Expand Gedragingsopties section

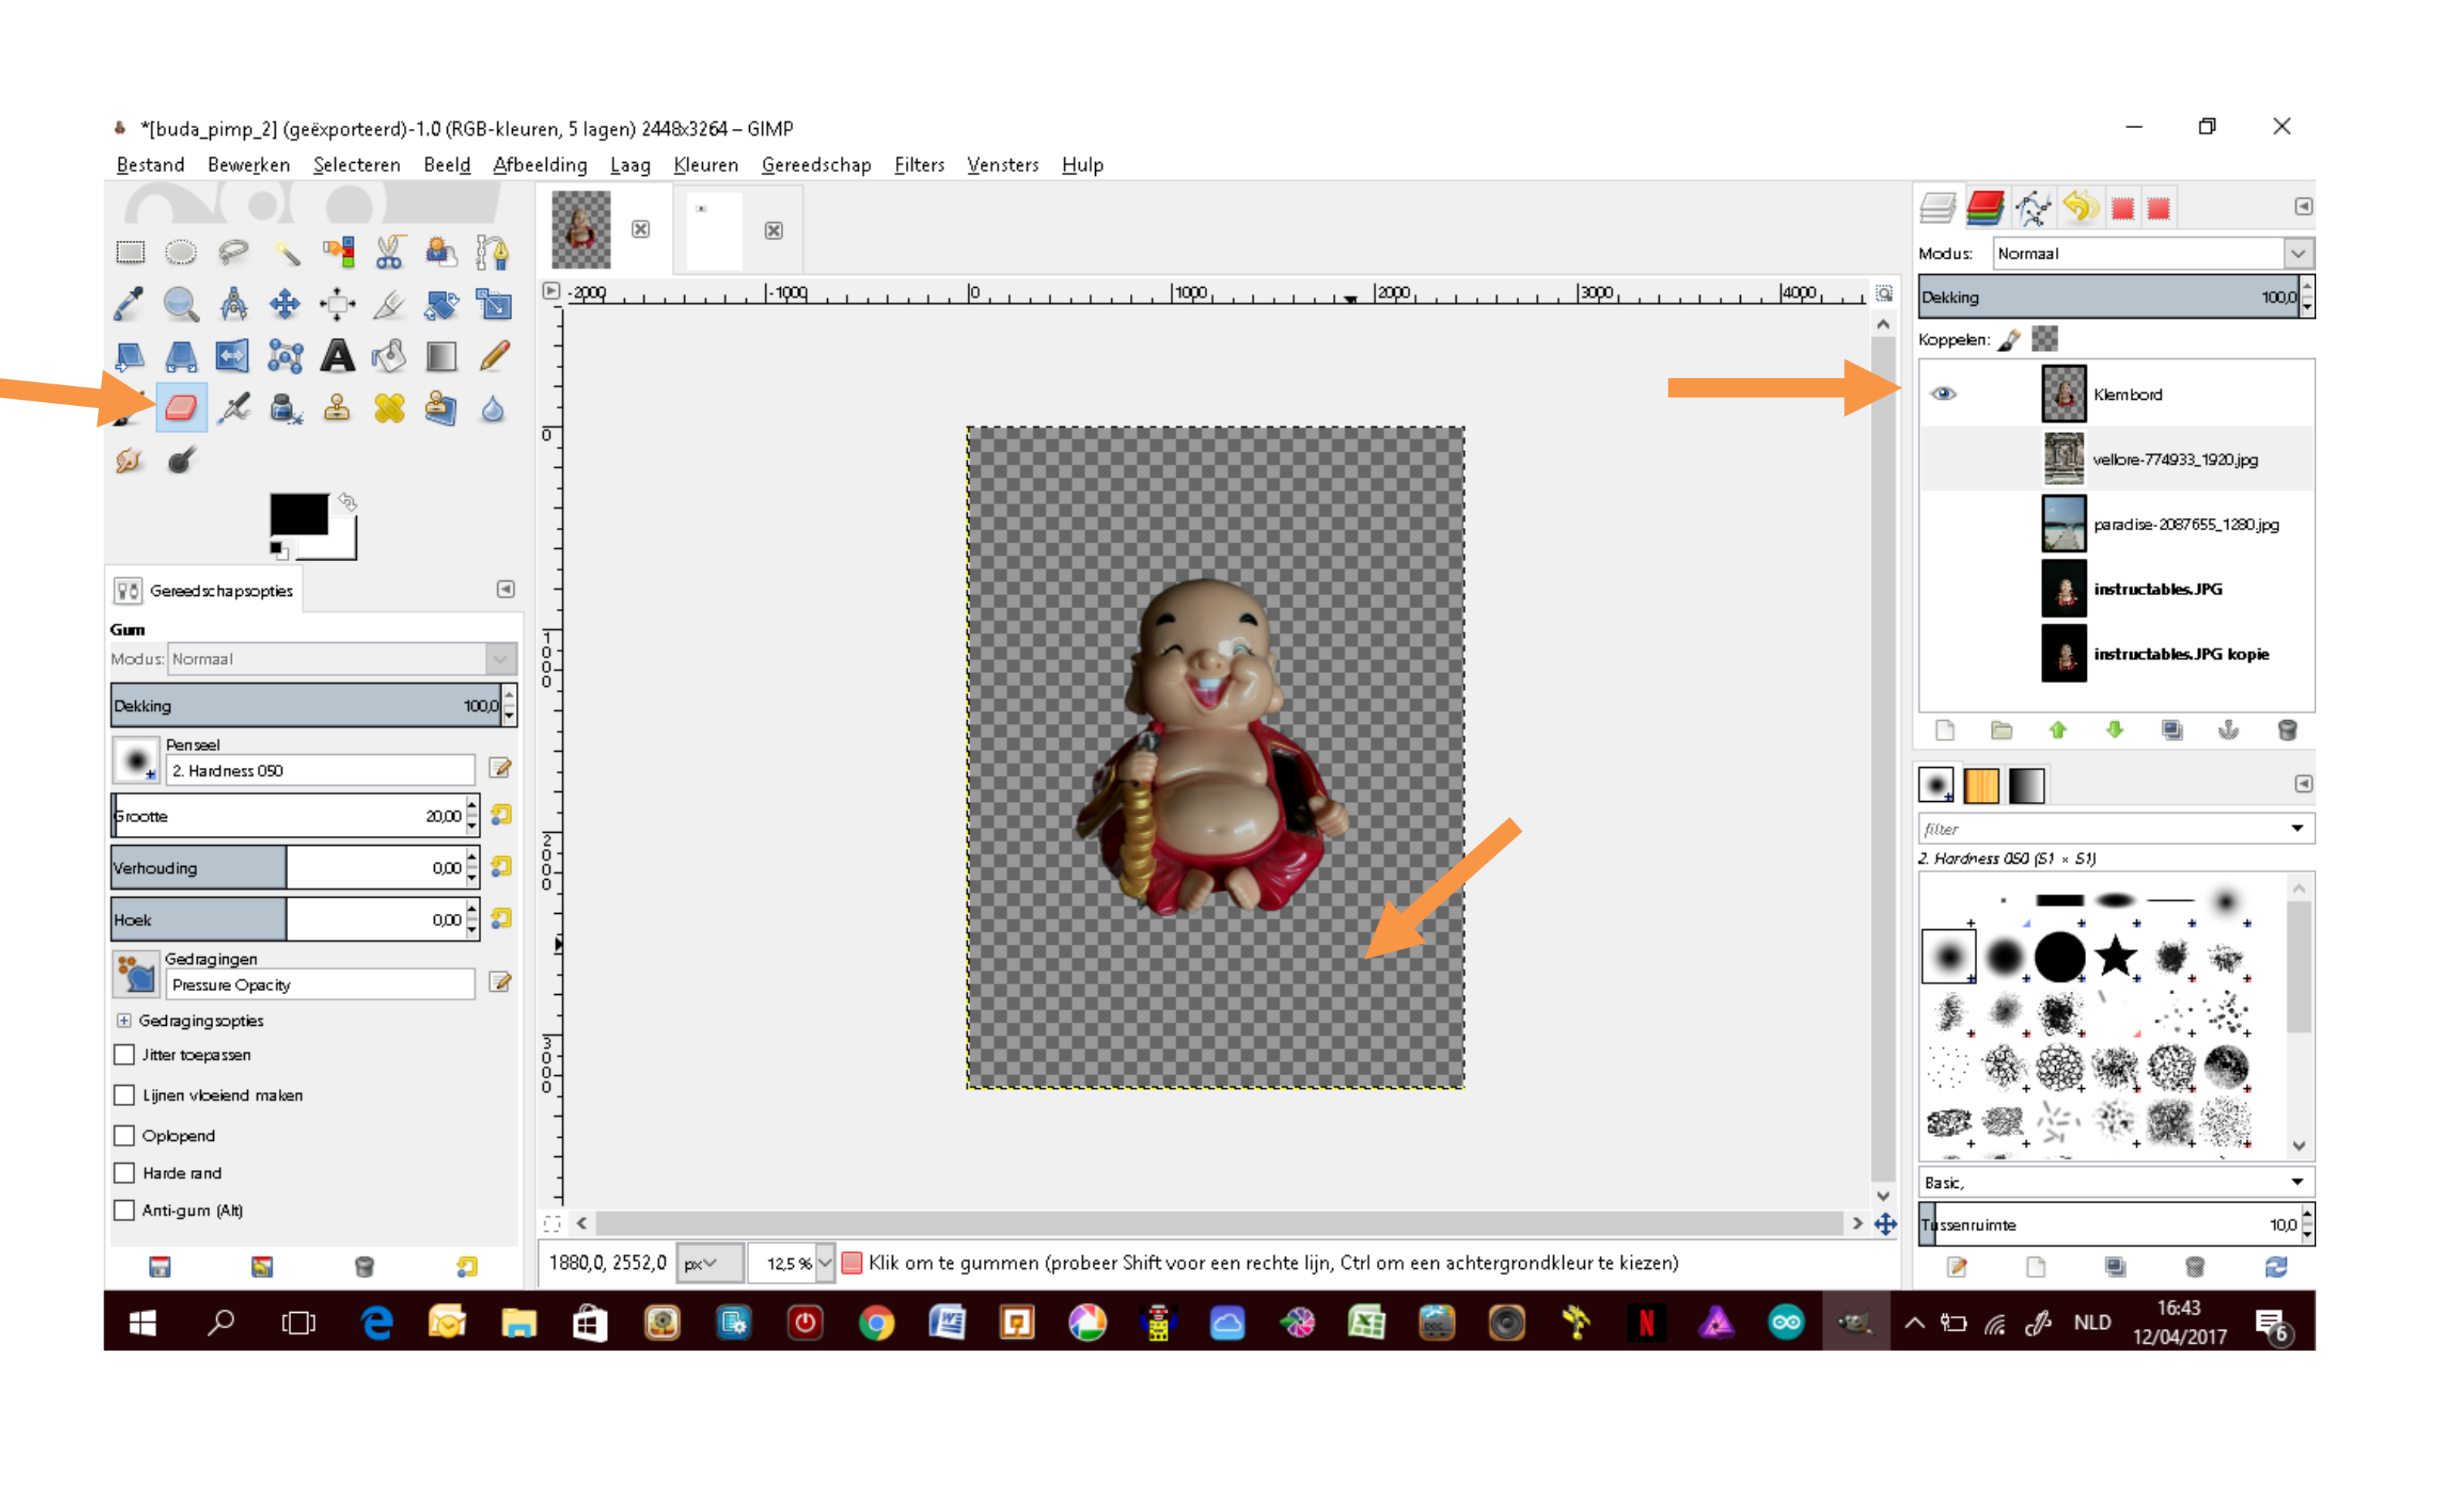(x=124, y=1020)
